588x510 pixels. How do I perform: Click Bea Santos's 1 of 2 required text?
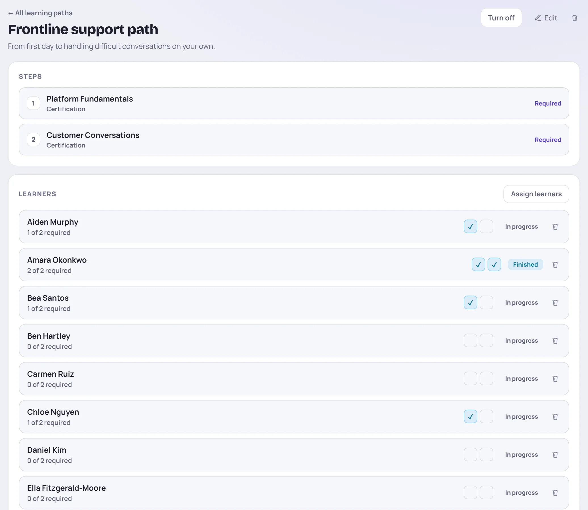[x=49, y=309]
